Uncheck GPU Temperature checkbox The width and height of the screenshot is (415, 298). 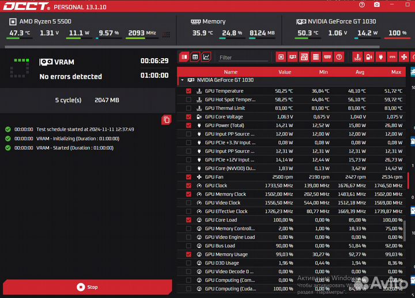click(x=188, y=91)
